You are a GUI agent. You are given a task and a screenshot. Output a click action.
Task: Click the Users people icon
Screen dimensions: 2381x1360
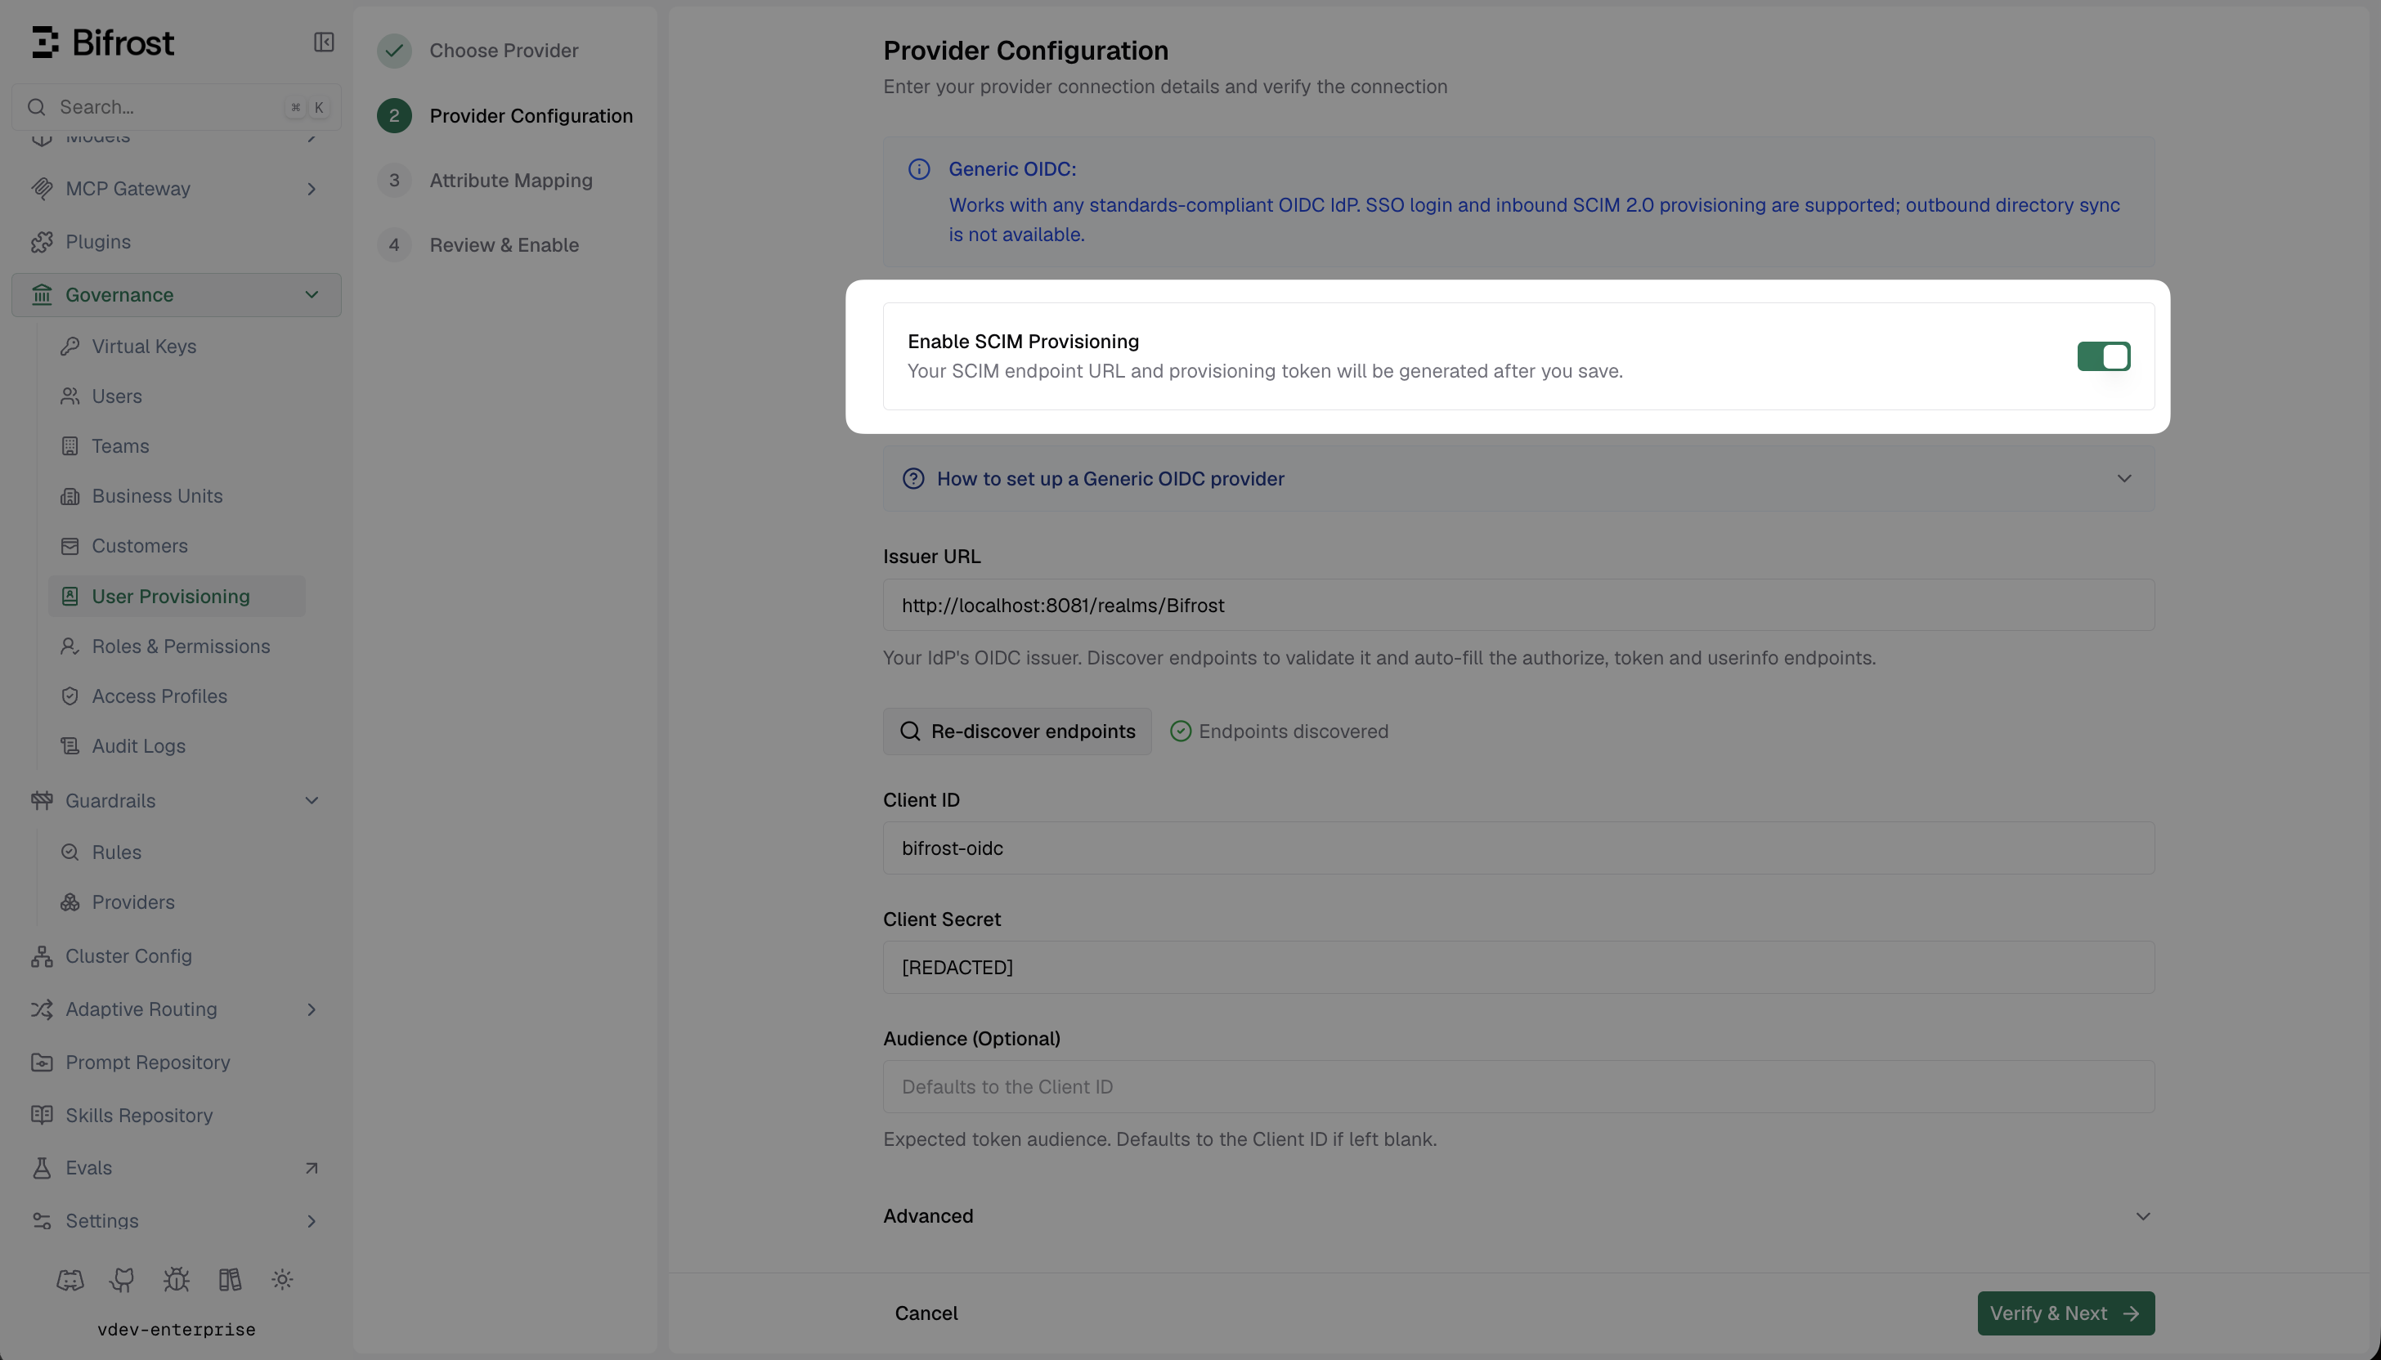(70, 396)
